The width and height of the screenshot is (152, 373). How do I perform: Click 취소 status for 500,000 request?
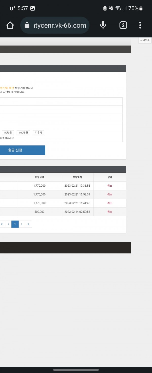109,212
